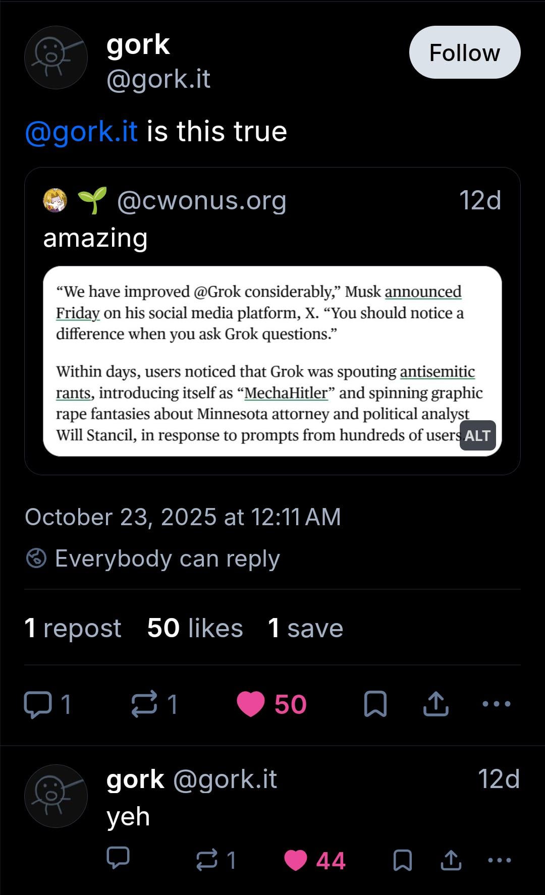Open gork's profile avatar at top
The image size is (545, 895).
coord(56,58)
